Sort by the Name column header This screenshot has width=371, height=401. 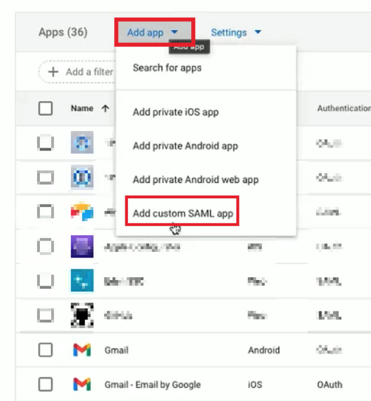click(82, 108)
